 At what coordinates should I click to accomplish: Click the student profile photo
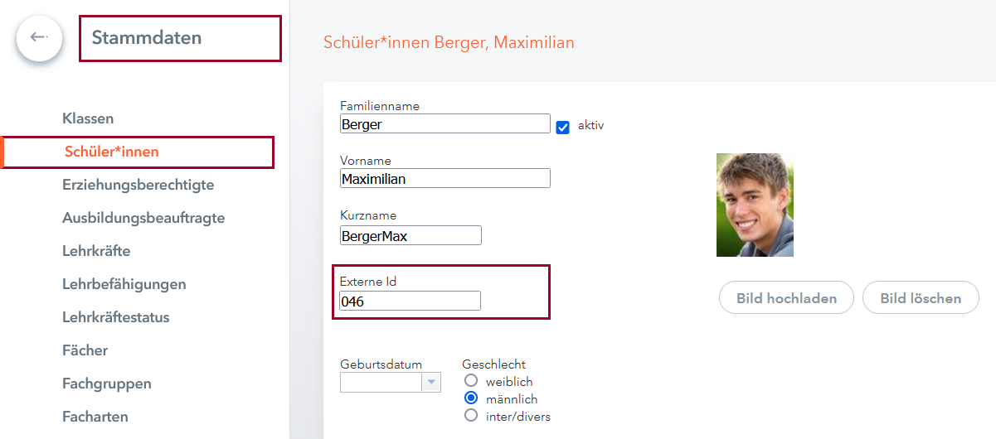755,205
